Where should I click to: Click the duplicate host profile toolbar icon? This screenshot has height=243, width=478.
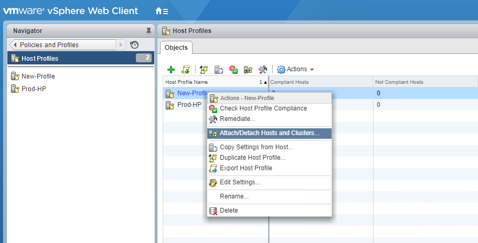click(x=204, y=70)
